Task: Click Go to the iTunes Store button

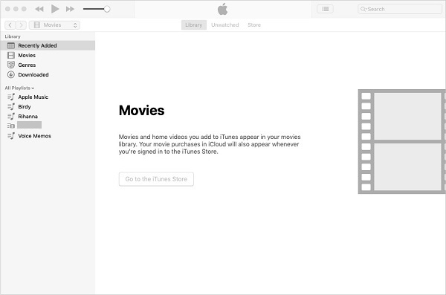Action: [156, 179]
